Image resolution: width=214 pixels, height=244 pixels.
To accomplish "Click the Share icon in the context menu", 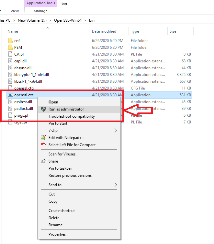I will pos(43,161).
